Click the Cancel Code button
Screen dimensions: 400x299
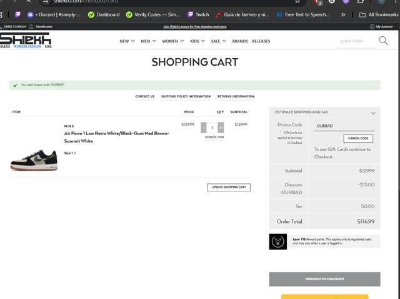[358, 138]
